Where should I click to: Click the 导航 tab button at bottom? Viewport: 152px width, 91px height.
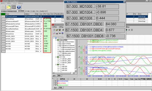tap(61, 87)
